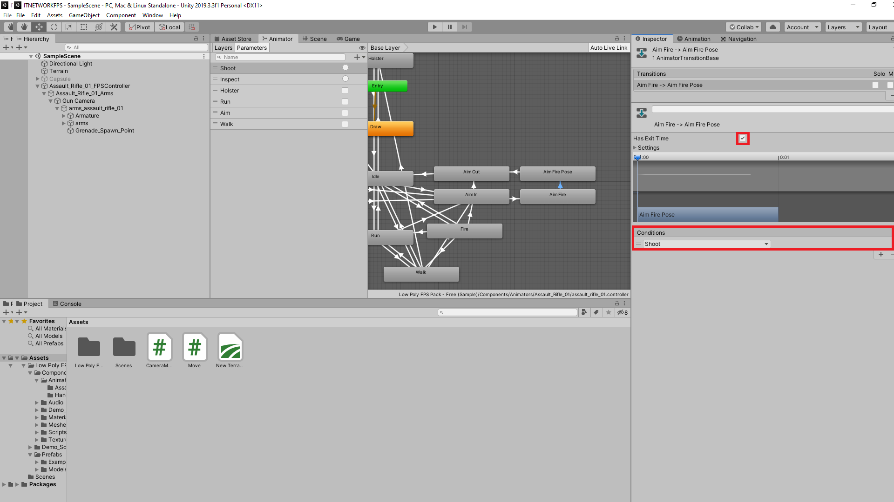Select the Rotate tool
Viewport: 894px width, 502px height.
tap(54, 26)
